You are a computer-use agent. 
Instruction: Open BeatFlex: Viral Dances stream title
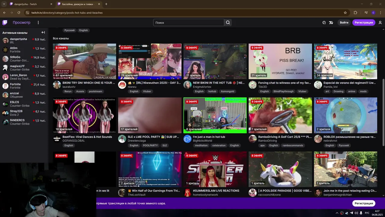(x=87, y=137)
